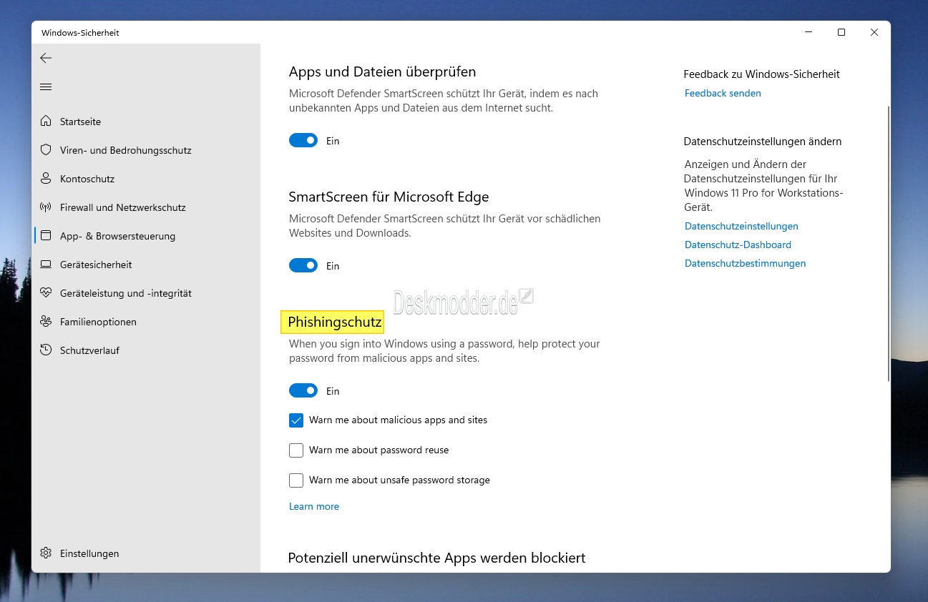Viewport: 928px width, 602px height.
Task: Click the Firewall antenna icon
Action: click(46, 207)
